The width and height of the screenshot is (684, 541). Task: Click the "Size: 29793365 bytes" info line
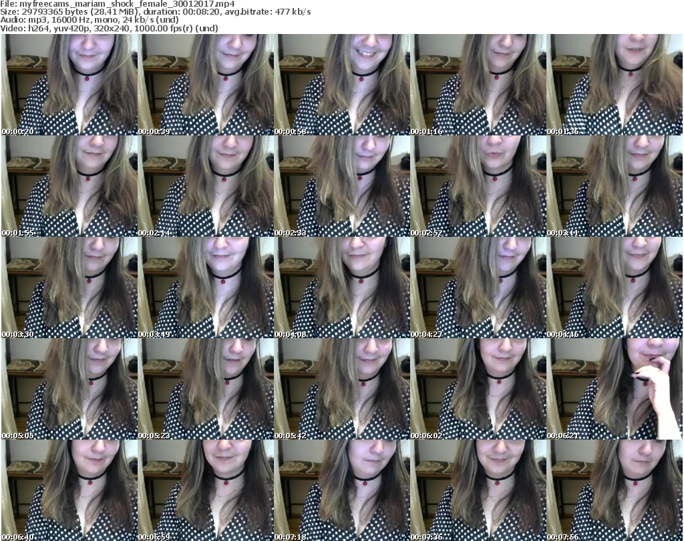[x=156, y=12]
